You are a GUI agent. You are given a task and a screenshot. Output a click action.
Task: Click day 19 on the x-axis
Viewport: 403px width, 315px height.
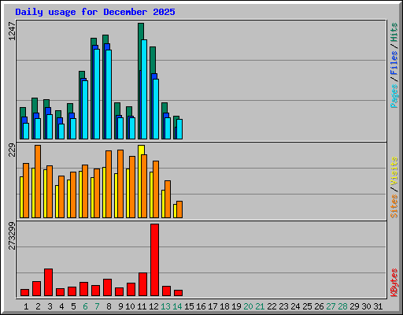pyautogui.click(x=236, y=306)
